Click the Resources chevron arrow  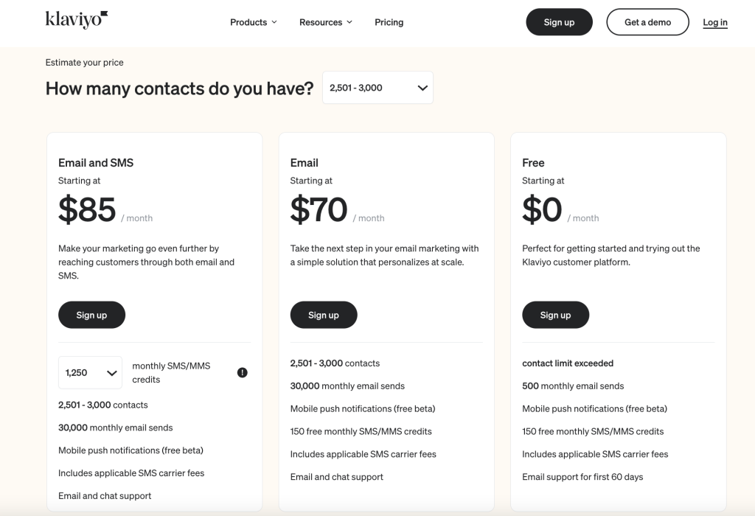pos(349,22)
